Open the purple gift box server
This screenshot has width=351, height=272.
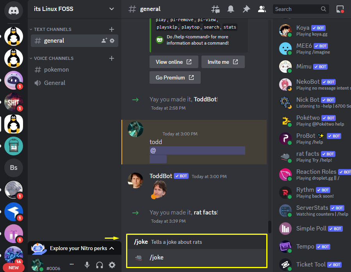click(x=14, y=233)
